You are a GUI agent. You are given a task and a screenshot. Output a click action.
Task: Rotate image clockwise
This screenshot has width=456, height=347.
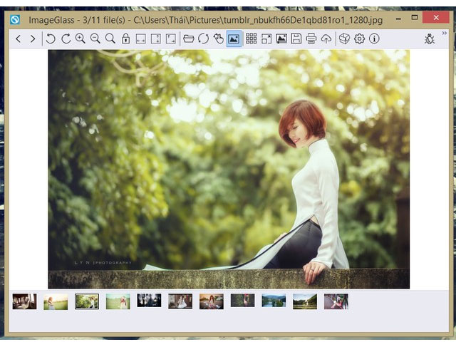click(66, 38)
